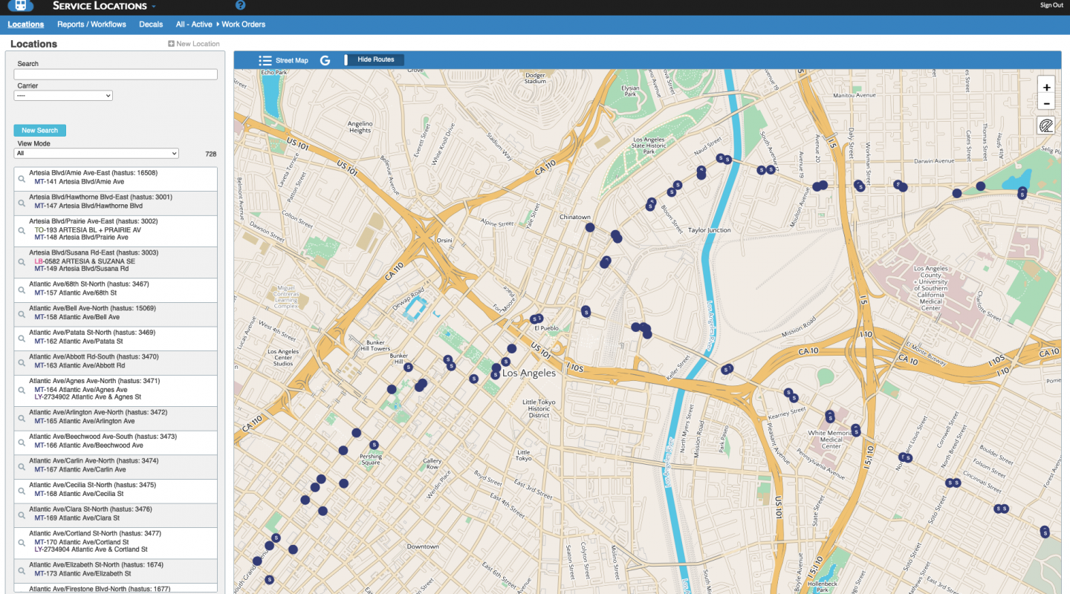Click the Sign Out link
The image size is (1070, 594).
coord(1051,5)
